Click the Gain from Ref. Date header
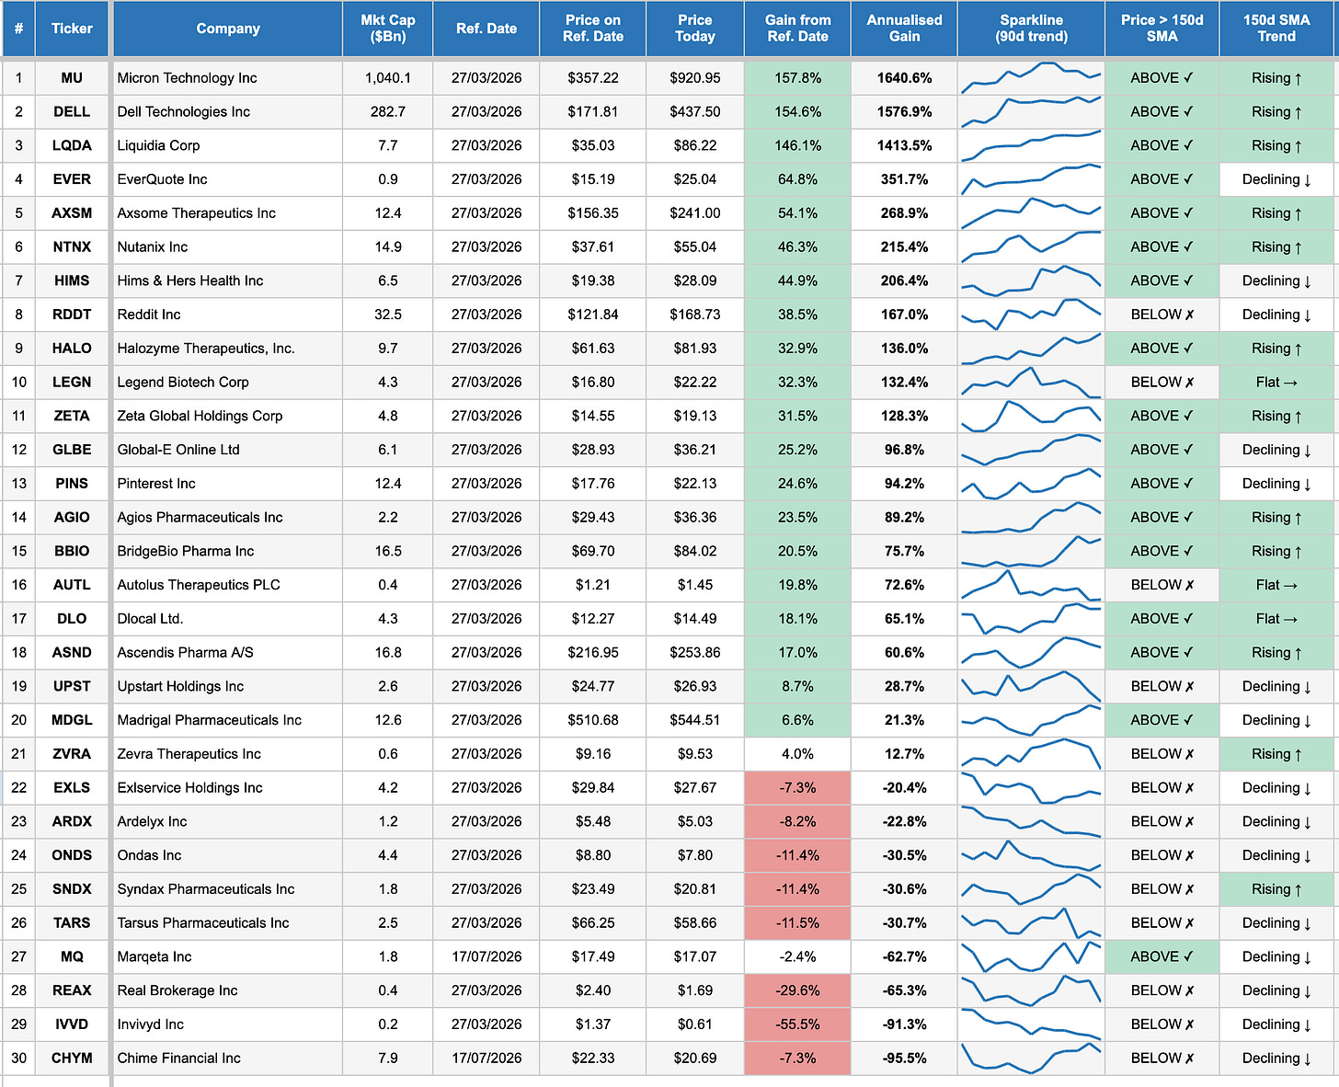The height and width of the screenshot is (1087, 1339). pyautogui.click(x=797, y=29)
